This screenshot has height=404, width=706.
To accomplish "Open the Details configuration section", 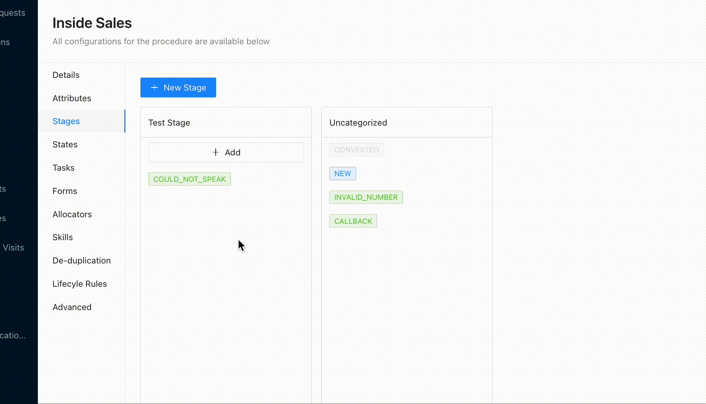I will (66, 75).
